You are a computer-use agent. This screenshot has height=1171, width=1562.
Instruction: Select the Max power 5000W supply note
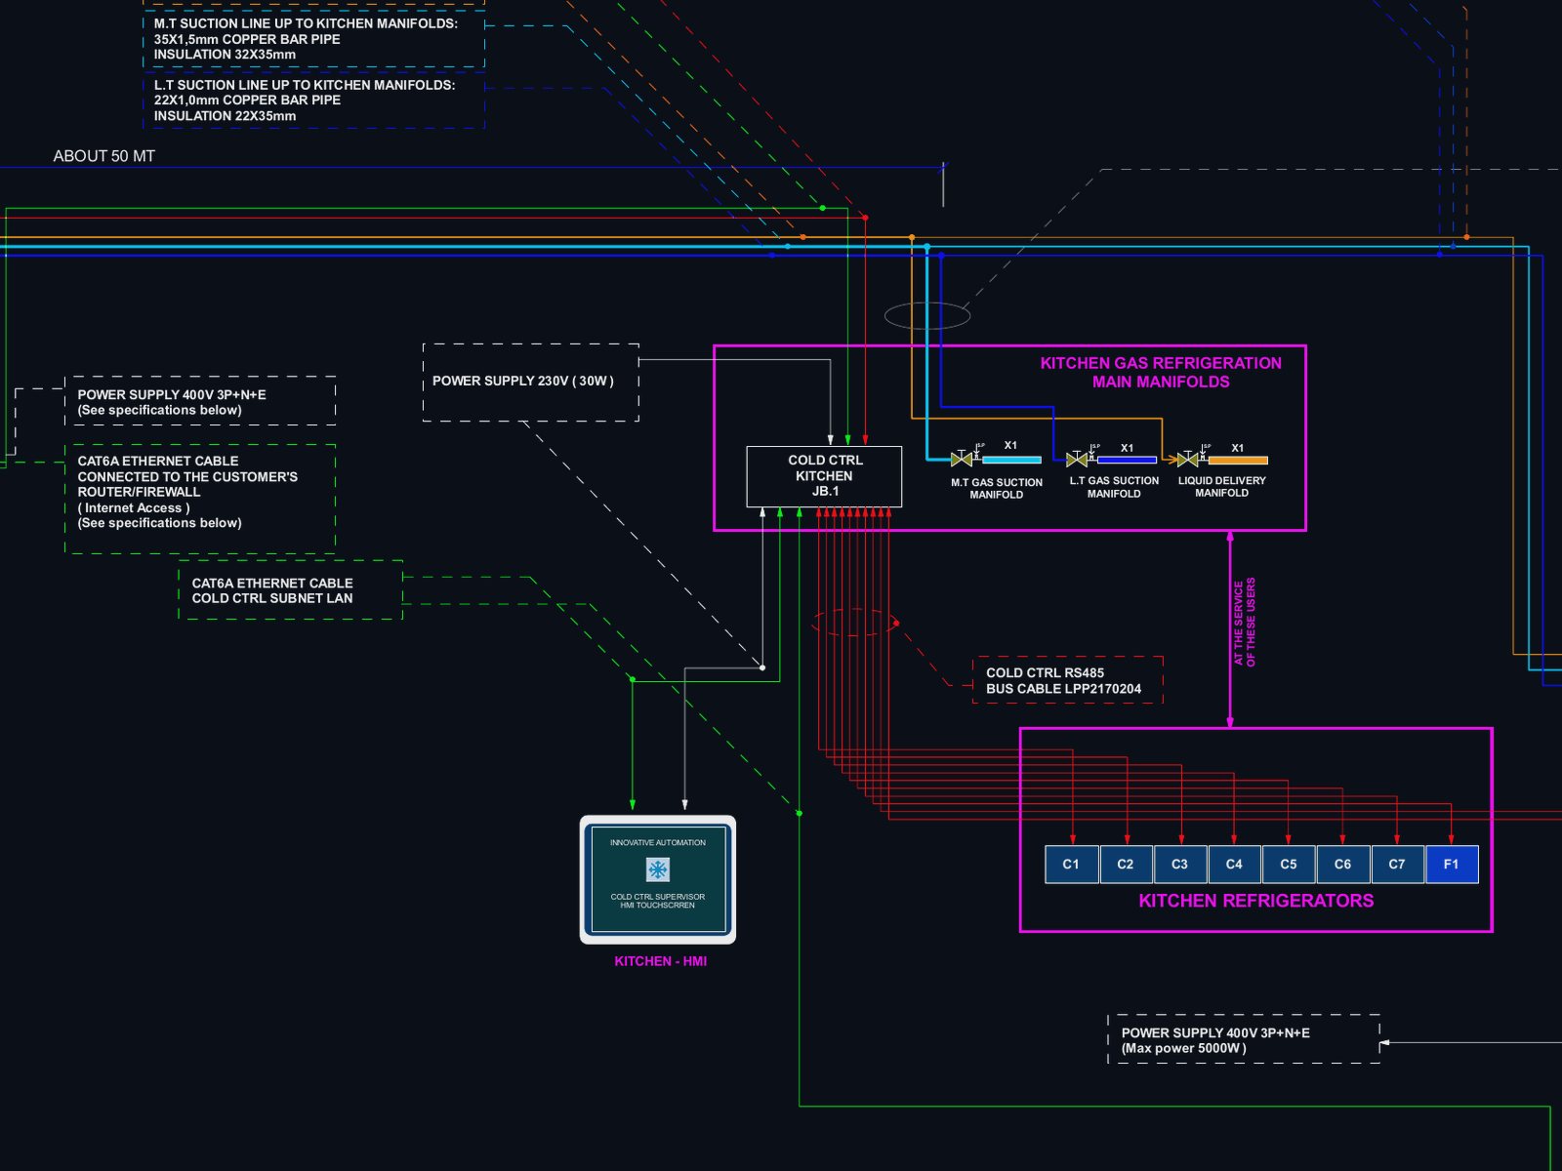click(1244, 1039)
